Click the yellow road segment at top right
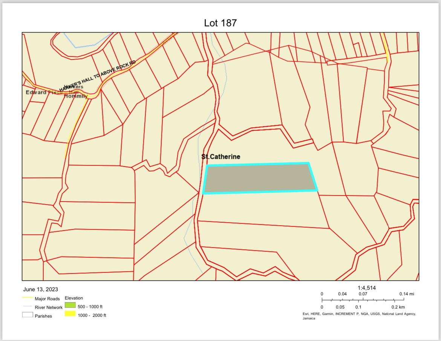The image size is (441, 341). click(385, 47)
